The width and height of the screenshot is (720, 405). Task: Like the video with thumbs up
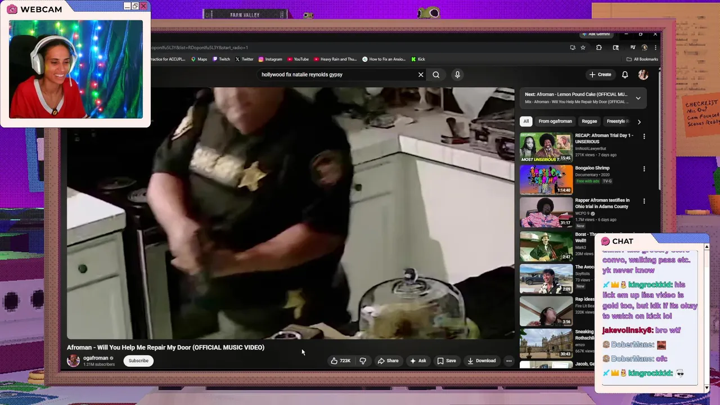point(341,361)
